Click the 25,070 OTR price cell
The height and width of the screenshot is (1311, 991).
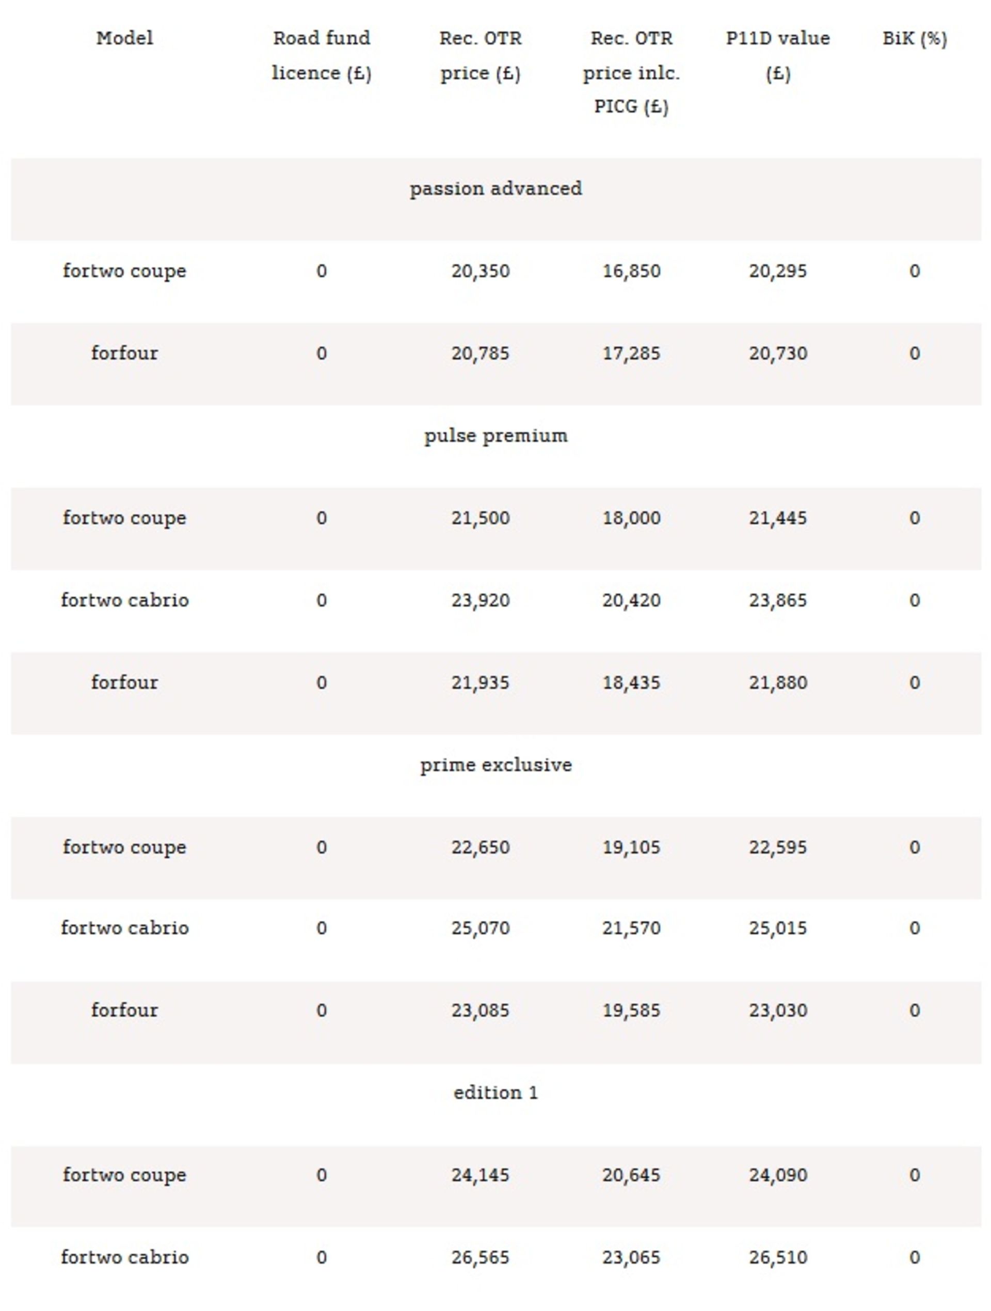480,928
